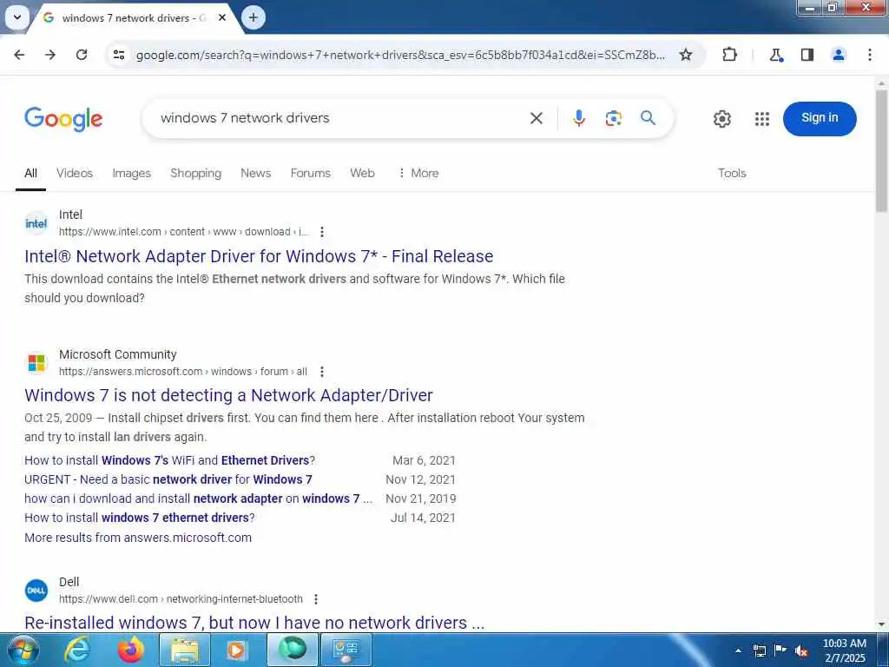889x667 pixels.
Task: Open Chrome three-dot menu
Action: click(x=870, y=55)
